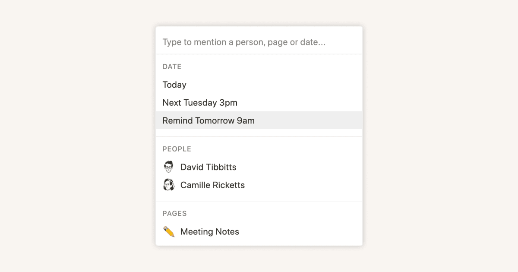
Task: Click the DATE section header
Action: click(x=172, y=66)
